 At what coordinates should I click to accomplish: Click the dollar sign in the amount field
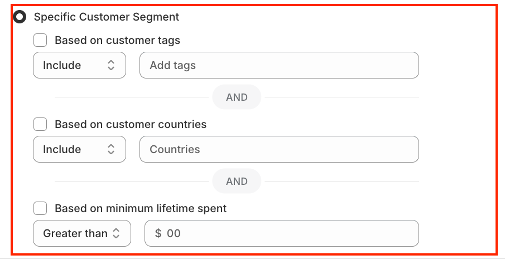click(x=158, y=233)
